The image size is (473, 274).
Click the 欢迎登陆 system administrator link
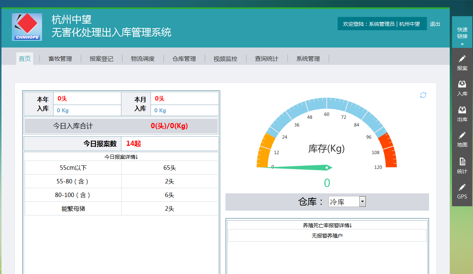tap(382, 24)
